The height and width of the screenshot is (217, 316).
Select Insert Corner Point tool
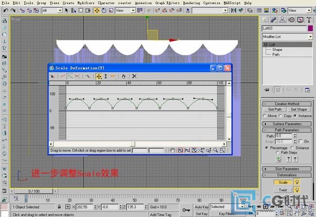pos(113,77)
